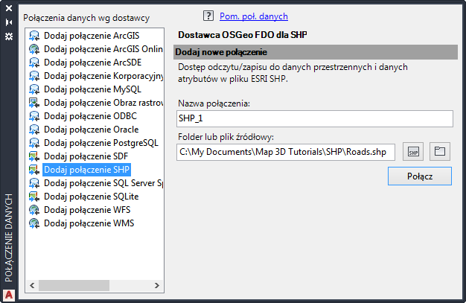The width and height of the screenshot is (466, 303).
Task: Click the Nazwa połączenia text field
Action: pos(315,118)
